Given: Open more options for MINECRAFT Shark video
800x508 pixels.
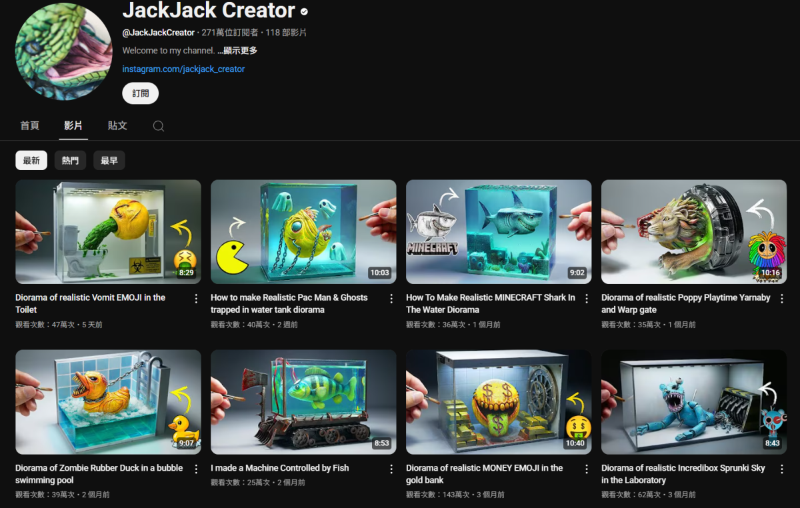Looking at the screenshot, I should [x=587, y=299].
